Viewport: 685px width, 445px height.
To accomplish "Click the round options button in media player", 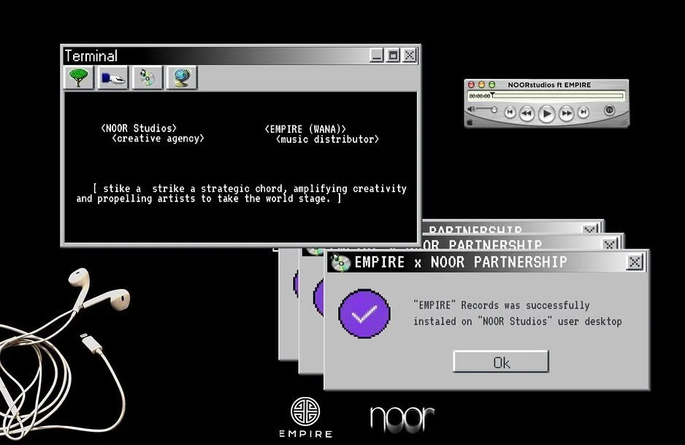I will 610,110.
